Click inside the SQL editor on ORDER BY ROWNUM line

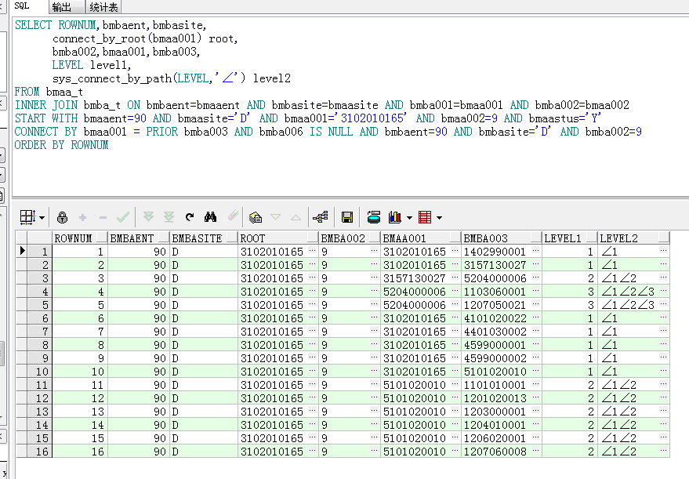coord(61,145)
